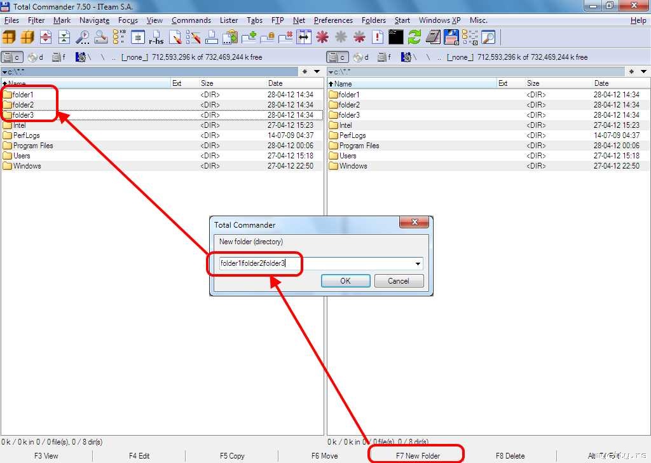Click the F7 New Folder button
Screen dimensions: 651x463
coord(418,456)
